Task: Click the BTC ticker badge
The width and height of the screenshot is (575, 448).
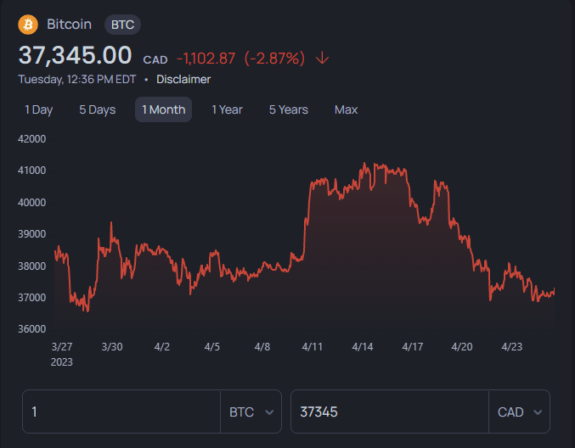Action: tap(122, 24)
